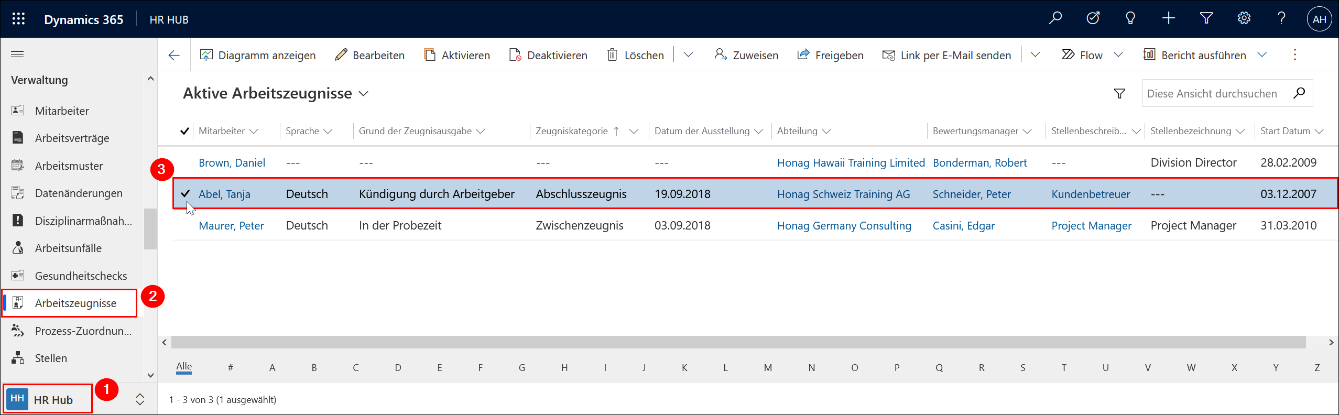Expand Bericht ausführen dropdown

tap(1261, 55)
